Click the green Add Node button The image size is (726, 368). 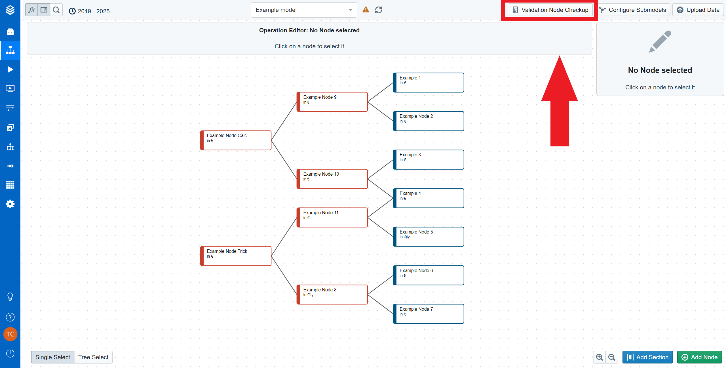tap(699, 357)
